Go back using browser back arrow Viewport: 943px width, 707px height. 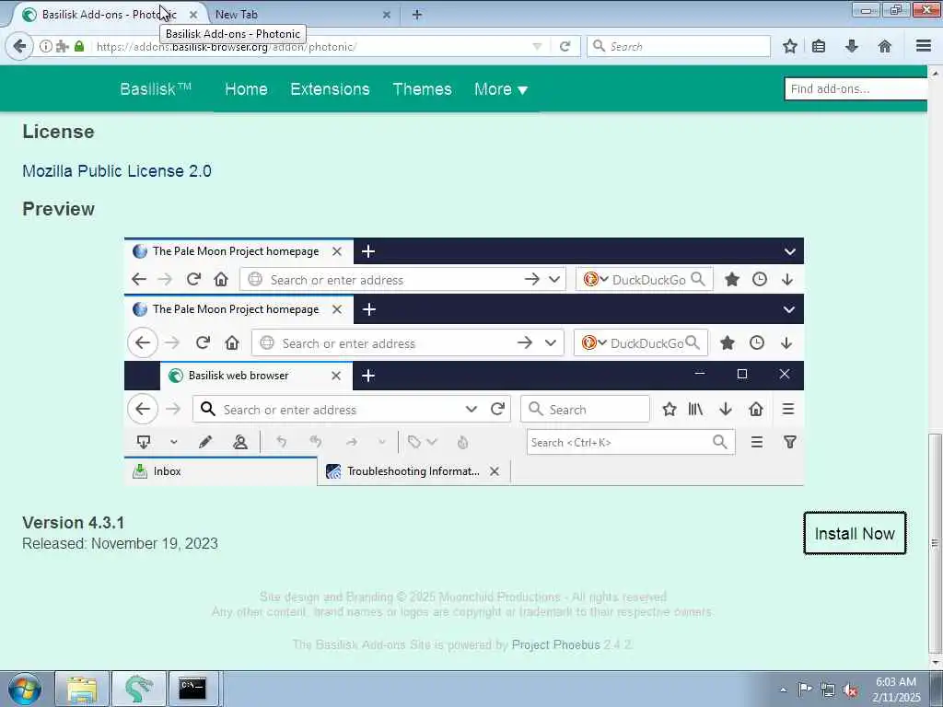tap(19, 46)
